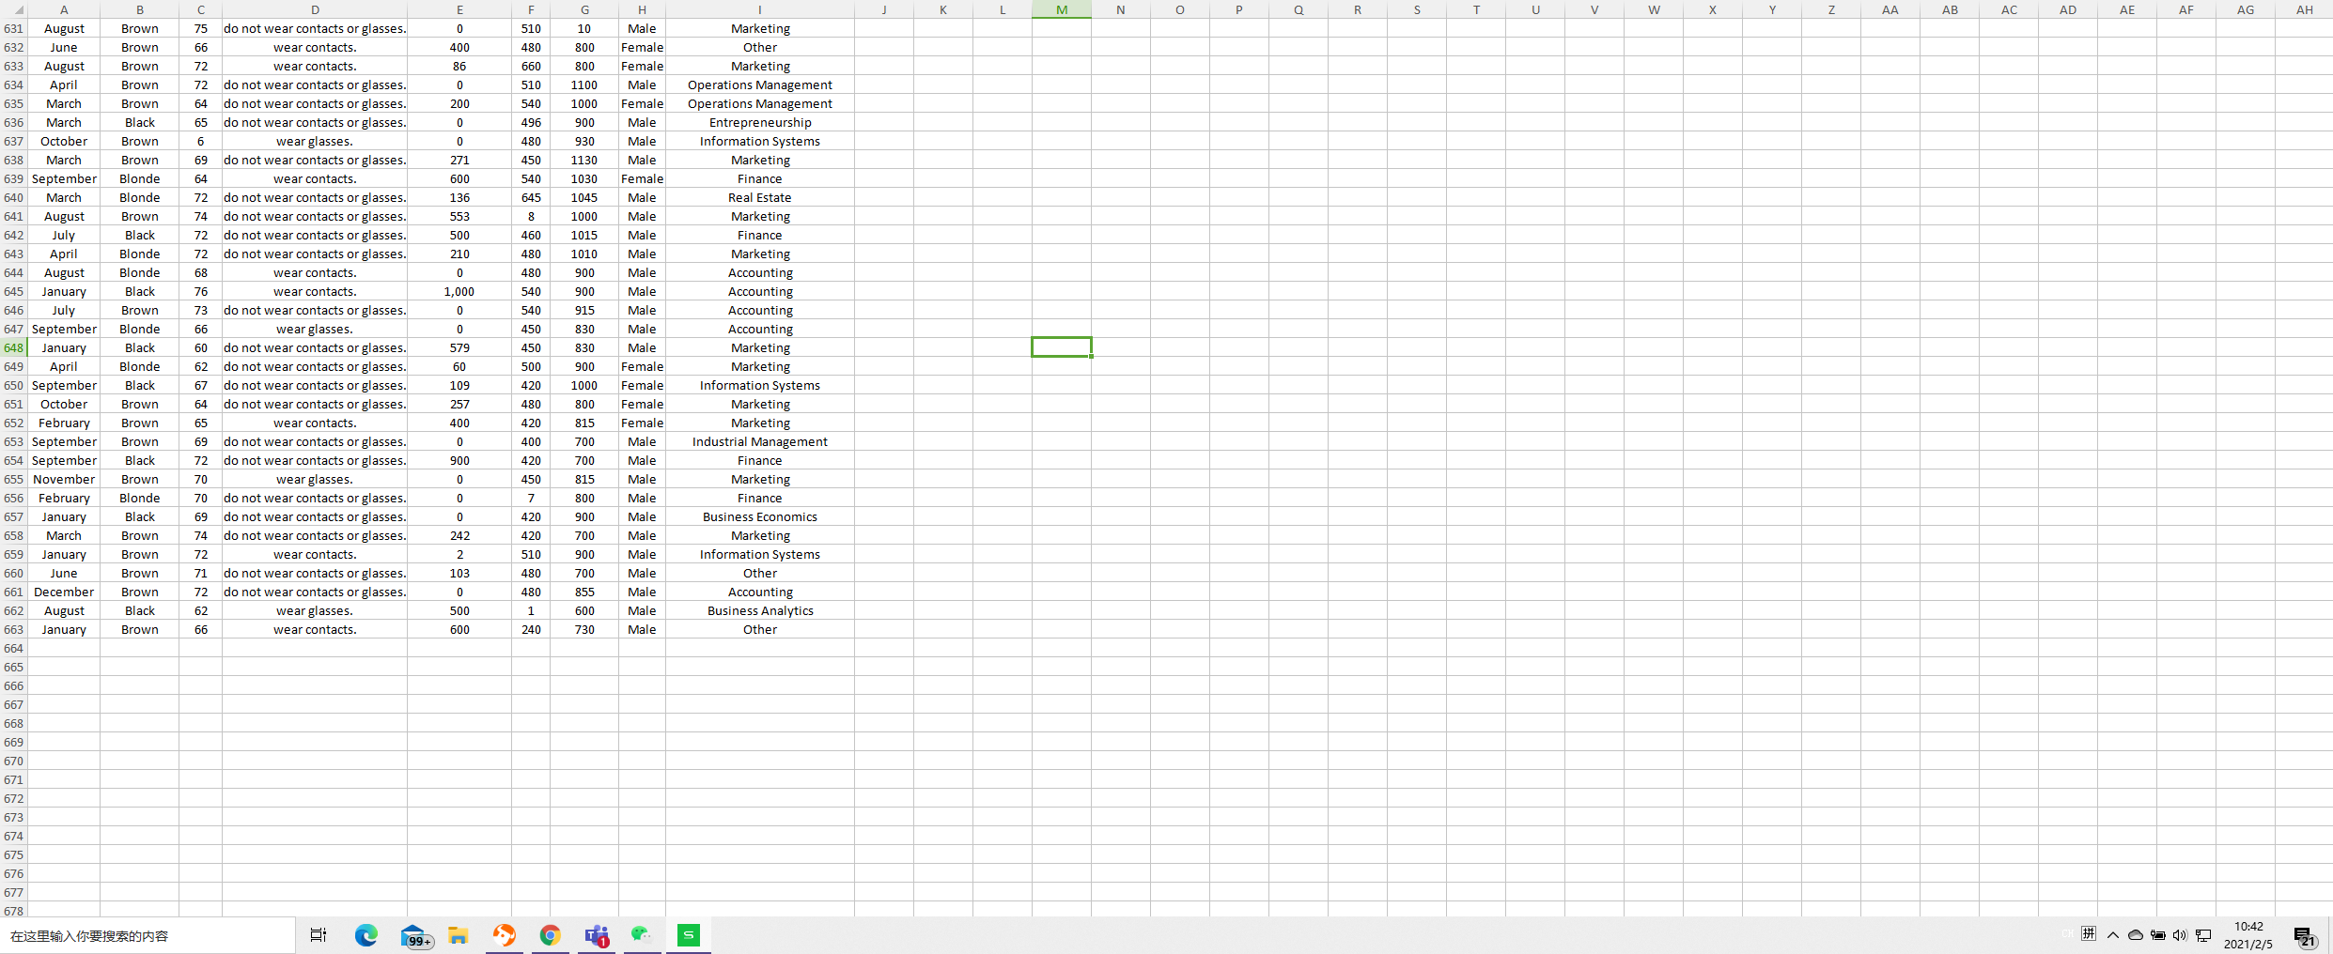The height and width of the screenshot is (954, 2333).
Task: Select column A header
Action: pos(64,9)
